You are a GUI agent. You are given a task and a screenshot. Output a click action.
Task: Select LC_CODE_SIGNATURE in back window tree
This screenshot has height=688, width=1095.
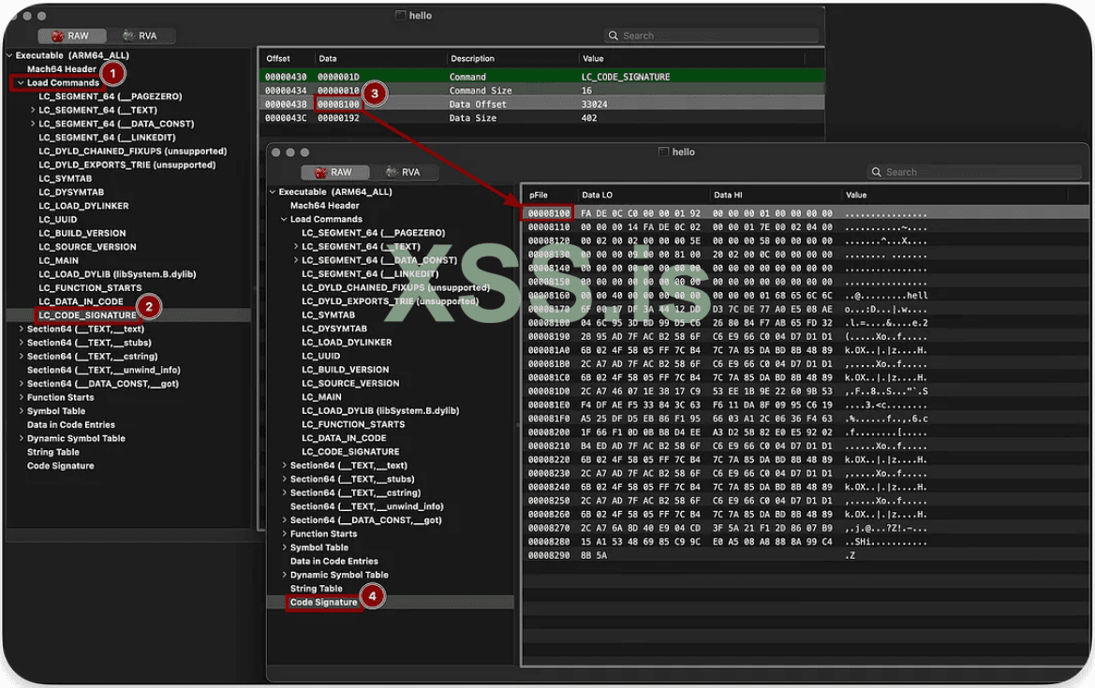87,315
